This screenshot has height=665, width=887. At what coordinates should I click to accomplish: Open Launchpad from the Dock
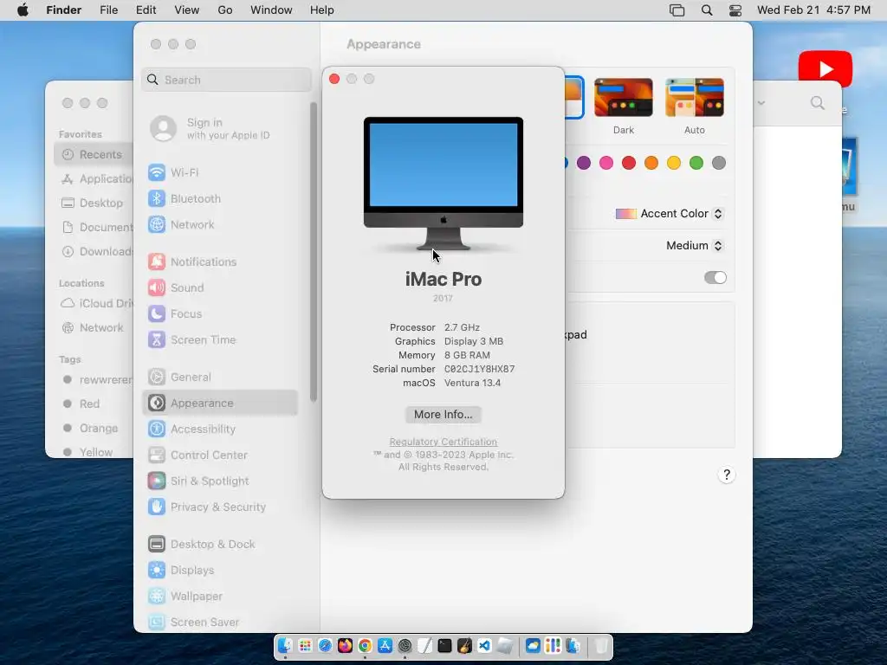(305, 646)
